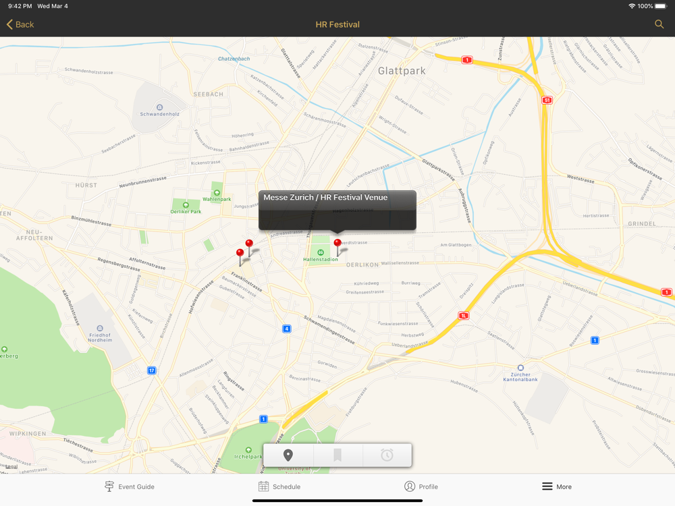Tap the Messe Zurich / HR Festival Venue callout
Viewport: 675px width, 506px height.
point(337,210)
